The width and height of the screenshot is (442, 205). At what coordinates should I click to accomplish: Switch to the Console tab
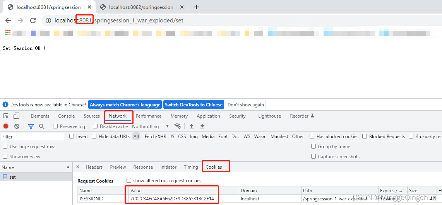(67, 116)
